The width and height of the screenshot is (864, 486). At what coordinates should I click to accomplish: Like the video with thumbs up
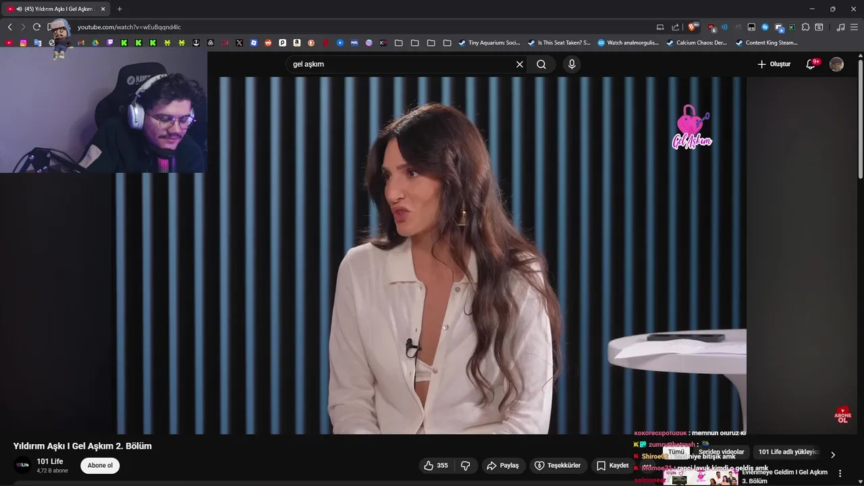(435, 465)
